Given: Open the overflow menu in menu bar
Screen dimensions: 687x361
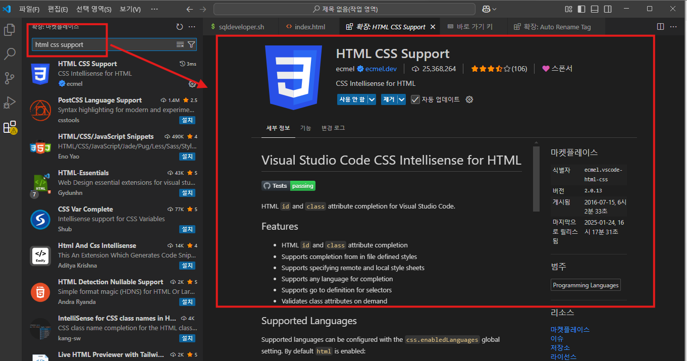Looking at the screenshot, I should pos(154,9).
